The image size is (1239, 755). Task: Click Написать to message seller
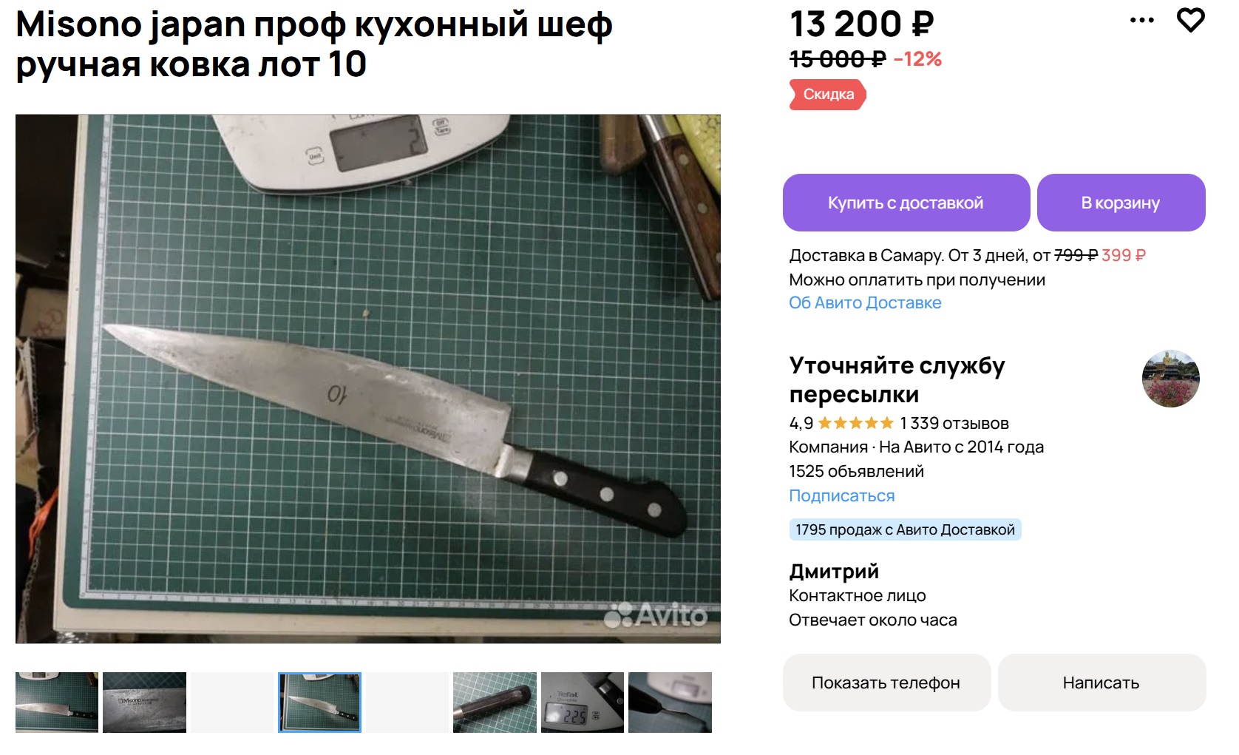pyautogui.click(x=1101, y=683)
